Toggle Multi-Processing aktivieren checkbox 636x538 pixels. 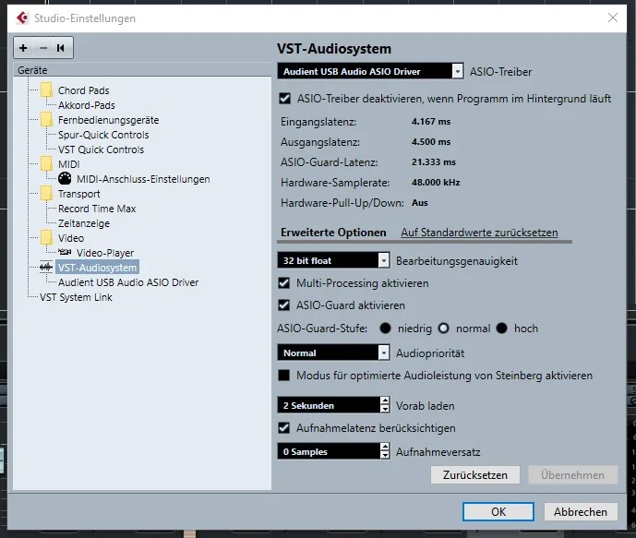point(284,283)
